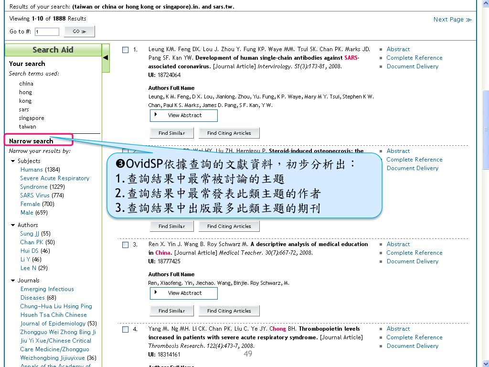Tick the checkbox for result 3
489x367 pixels.
126,245
